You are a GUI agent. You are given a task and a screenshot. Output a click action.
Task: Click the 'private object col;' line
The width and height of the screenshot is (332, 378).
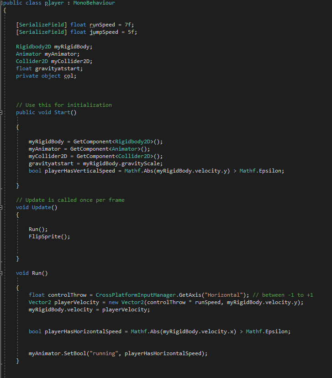[46, 76]
